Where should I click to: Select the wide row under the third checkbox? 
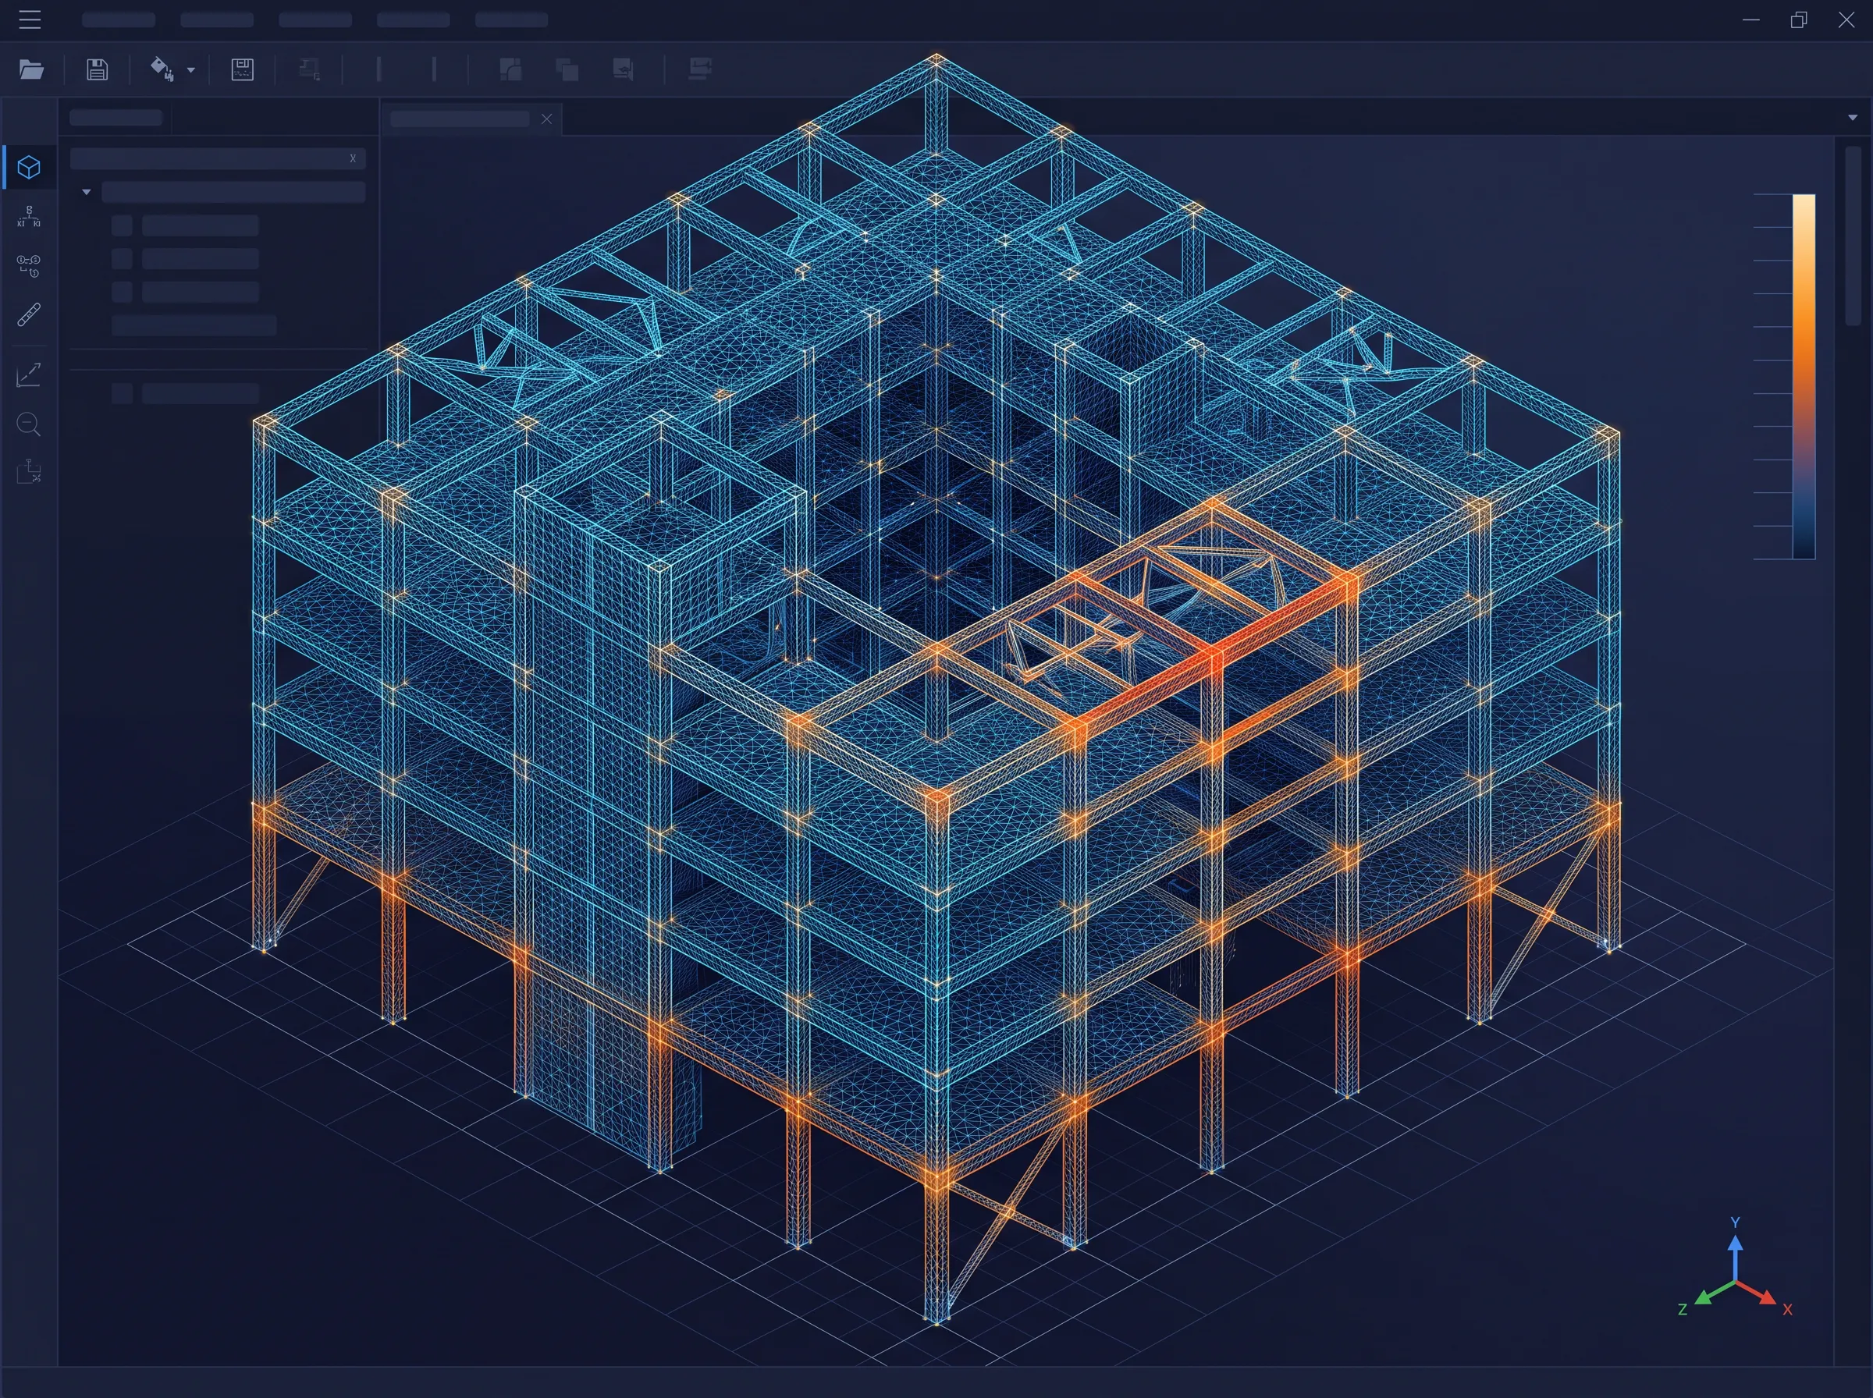pos(194,325)
